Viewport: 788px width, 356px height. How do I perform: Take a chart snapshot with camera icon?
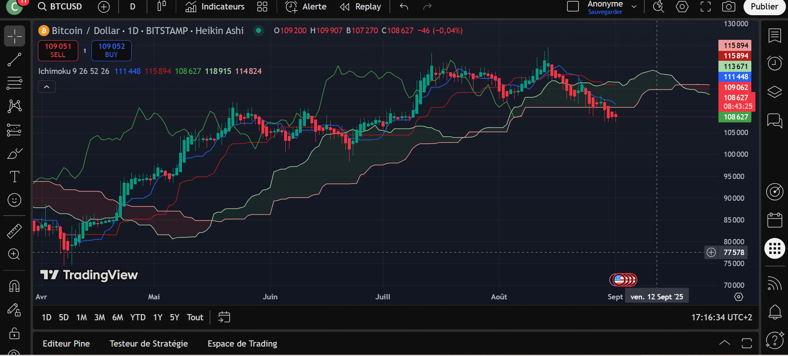(x=729, y=7)
